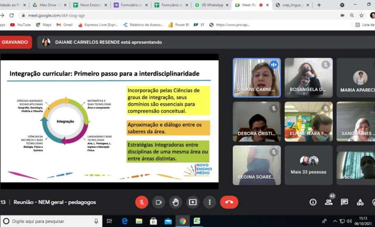Open Gmail bookmark
375x227 pixels.
[x=64, y=25]
